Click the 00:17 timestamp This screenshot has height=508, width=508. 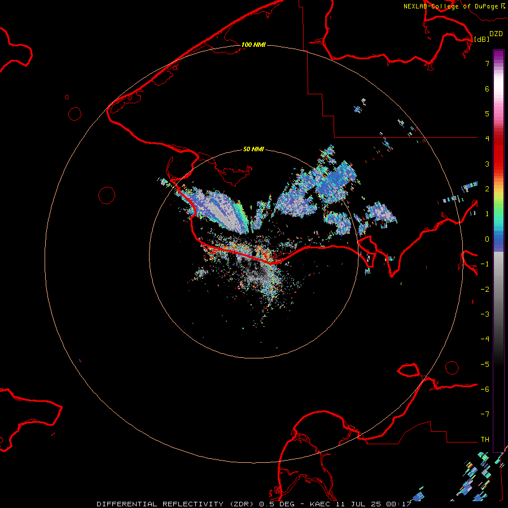pyautogui.click(x=398, y=504)
